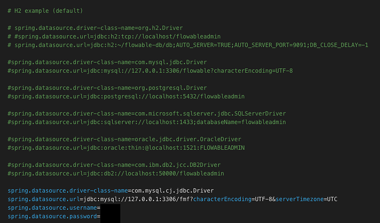Click the spring.datasource.username property key
The image size is (380, 223).
pos(52,208)
